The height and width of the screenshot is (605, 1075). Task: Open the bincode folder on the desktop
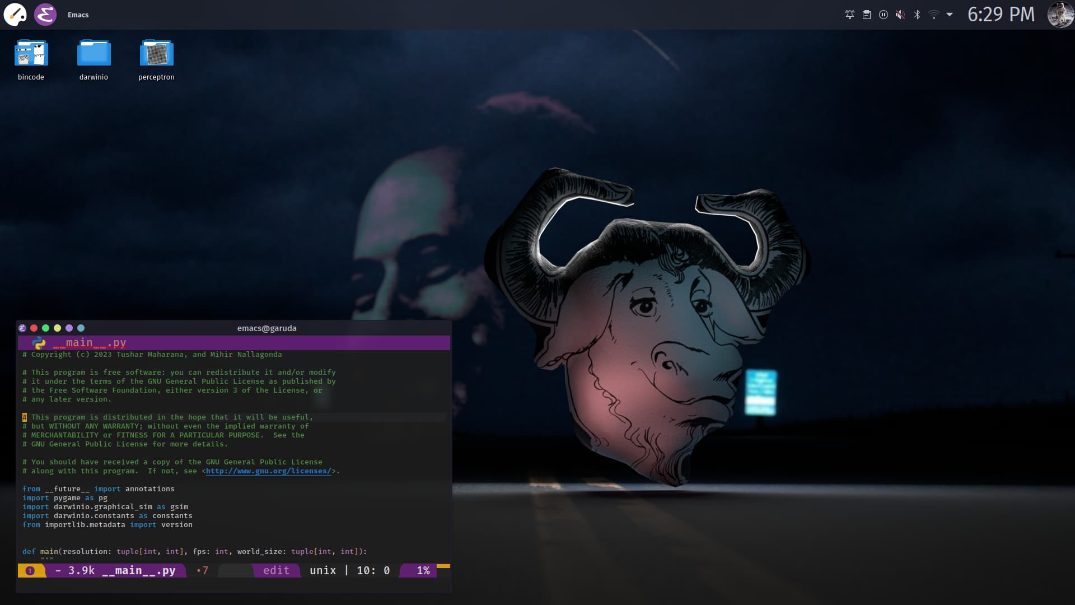pyautogui.click(x=31, y=60)
